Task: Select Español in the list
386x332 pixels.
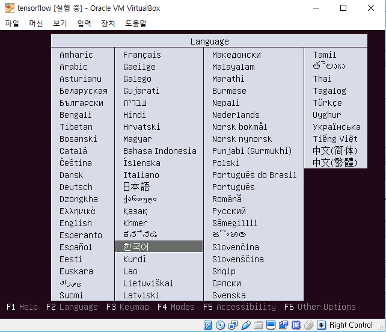Action: [x=76, y=247]
